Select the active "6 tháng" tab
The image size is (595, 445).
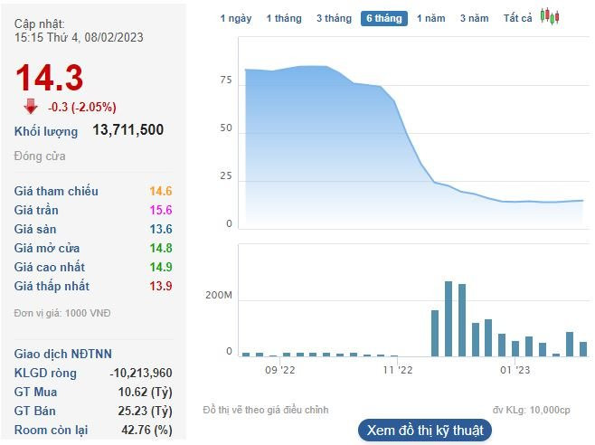pos(384,18)
